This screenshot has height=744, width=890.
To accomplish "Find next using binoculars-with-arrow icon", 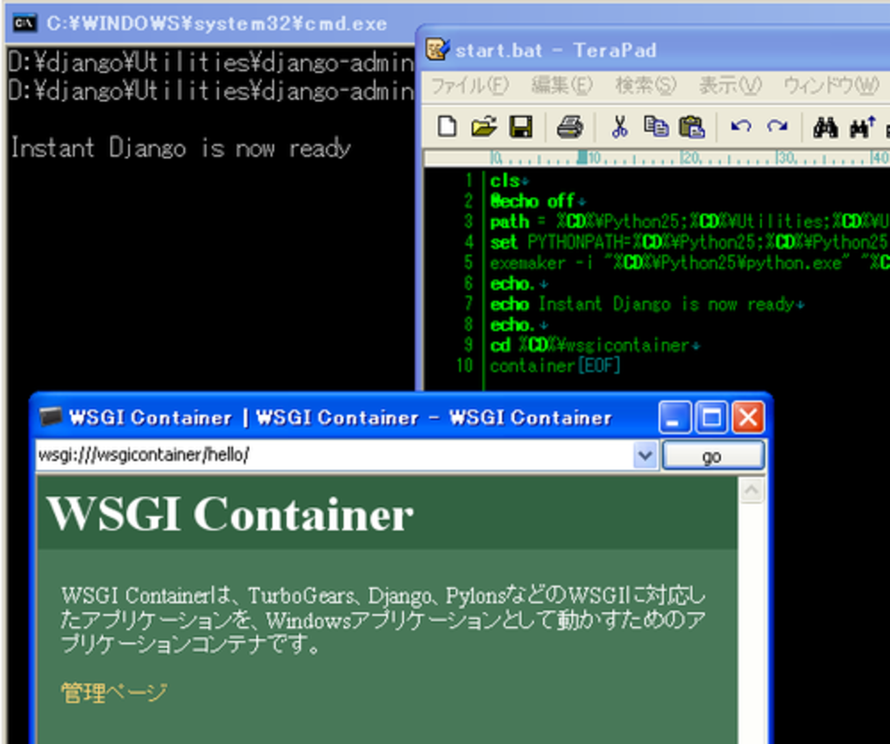I will point(862,127).
